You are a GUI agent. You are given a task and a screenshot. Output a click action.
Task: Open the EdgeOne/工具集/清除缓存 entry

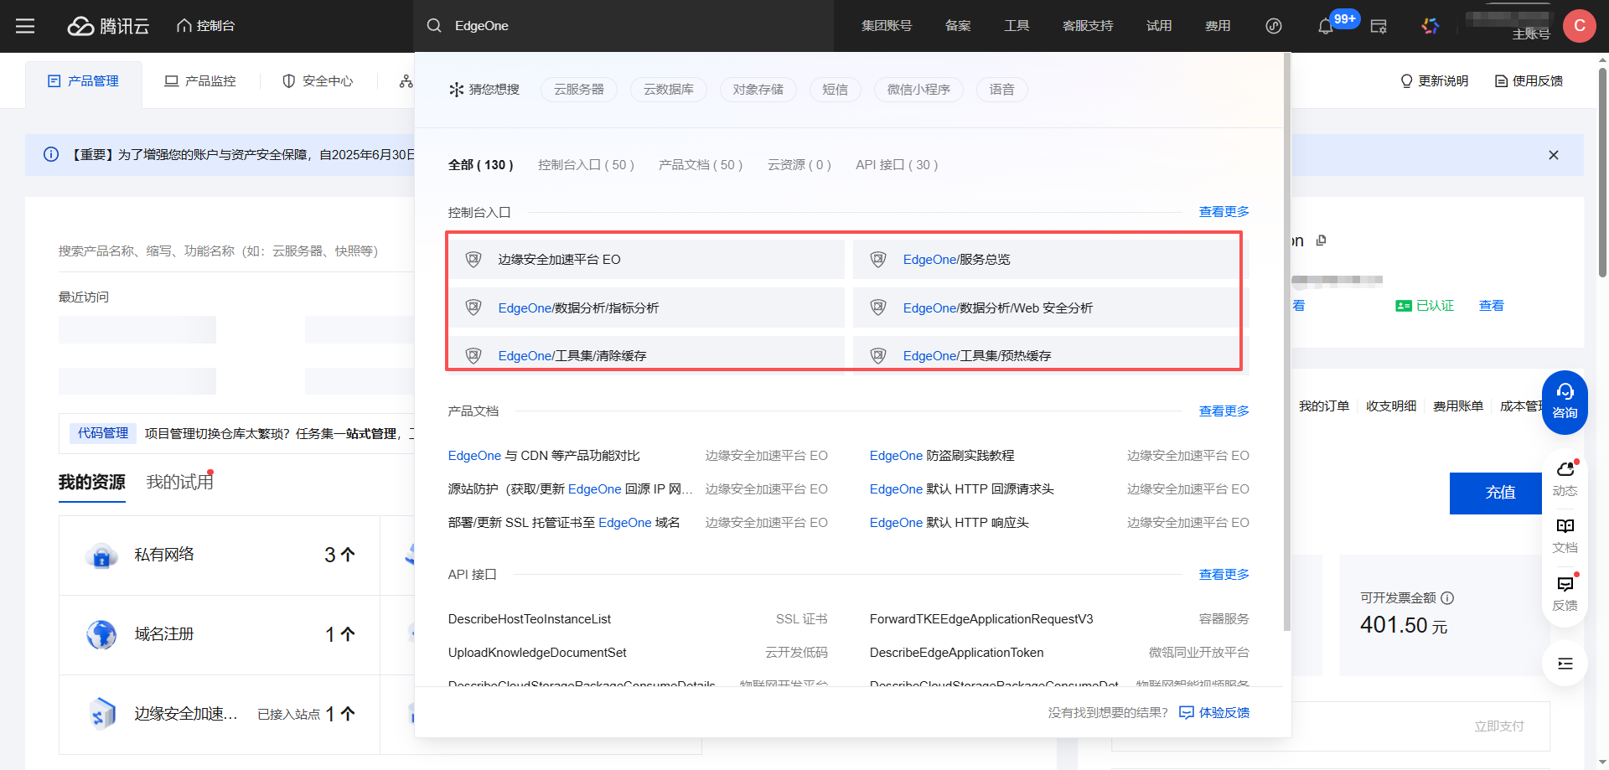click(x=646, y=355)
